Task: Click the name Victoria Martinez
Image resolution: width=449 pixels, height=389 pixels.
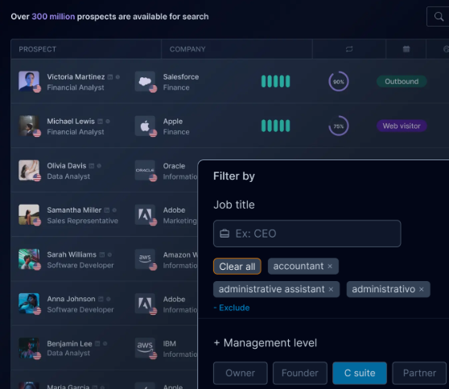Action: coord(76,77)
